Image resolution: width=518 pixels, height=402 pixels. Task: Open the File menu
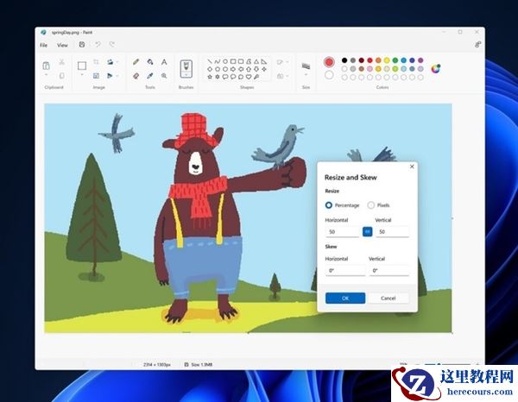tap(43, 45)
